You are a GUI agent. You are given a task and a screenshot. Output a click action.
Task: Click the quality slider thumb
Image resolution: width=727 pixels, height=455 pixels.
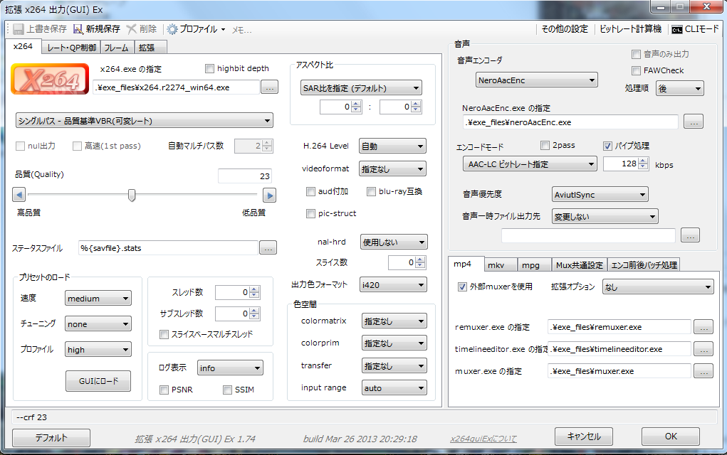(132, 196)
